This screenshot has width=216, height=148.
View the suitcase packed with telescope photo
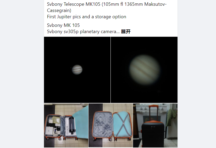66,125
